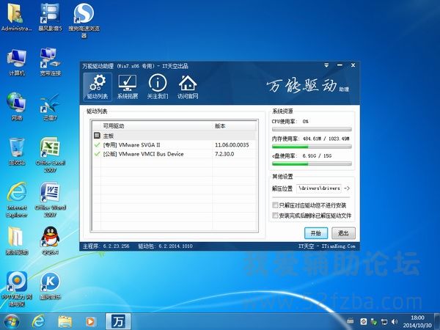This screenshot has width=440, height=330.
Task: Click the safely remove hardware tray icon
Action: [374, 322]
